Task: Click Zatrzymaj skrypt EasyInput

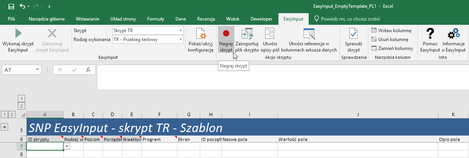Action: click(x=52, y=40)
